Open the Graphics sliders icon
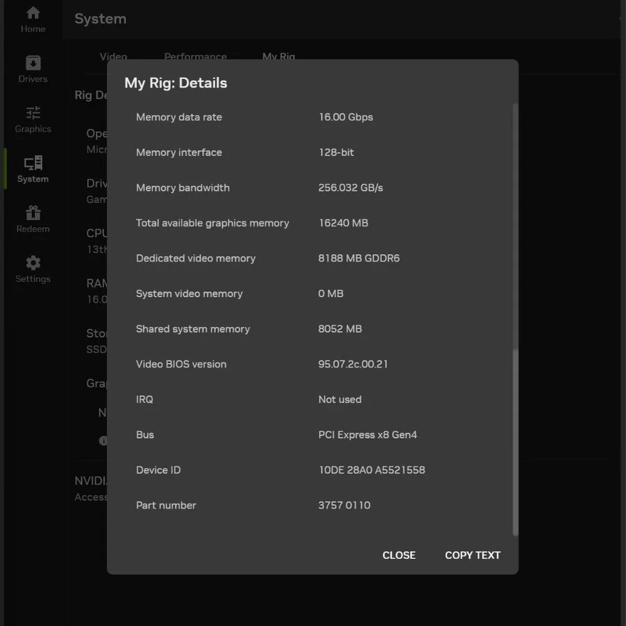The height and width of the screenshot is (626, 626). (33, 113)
